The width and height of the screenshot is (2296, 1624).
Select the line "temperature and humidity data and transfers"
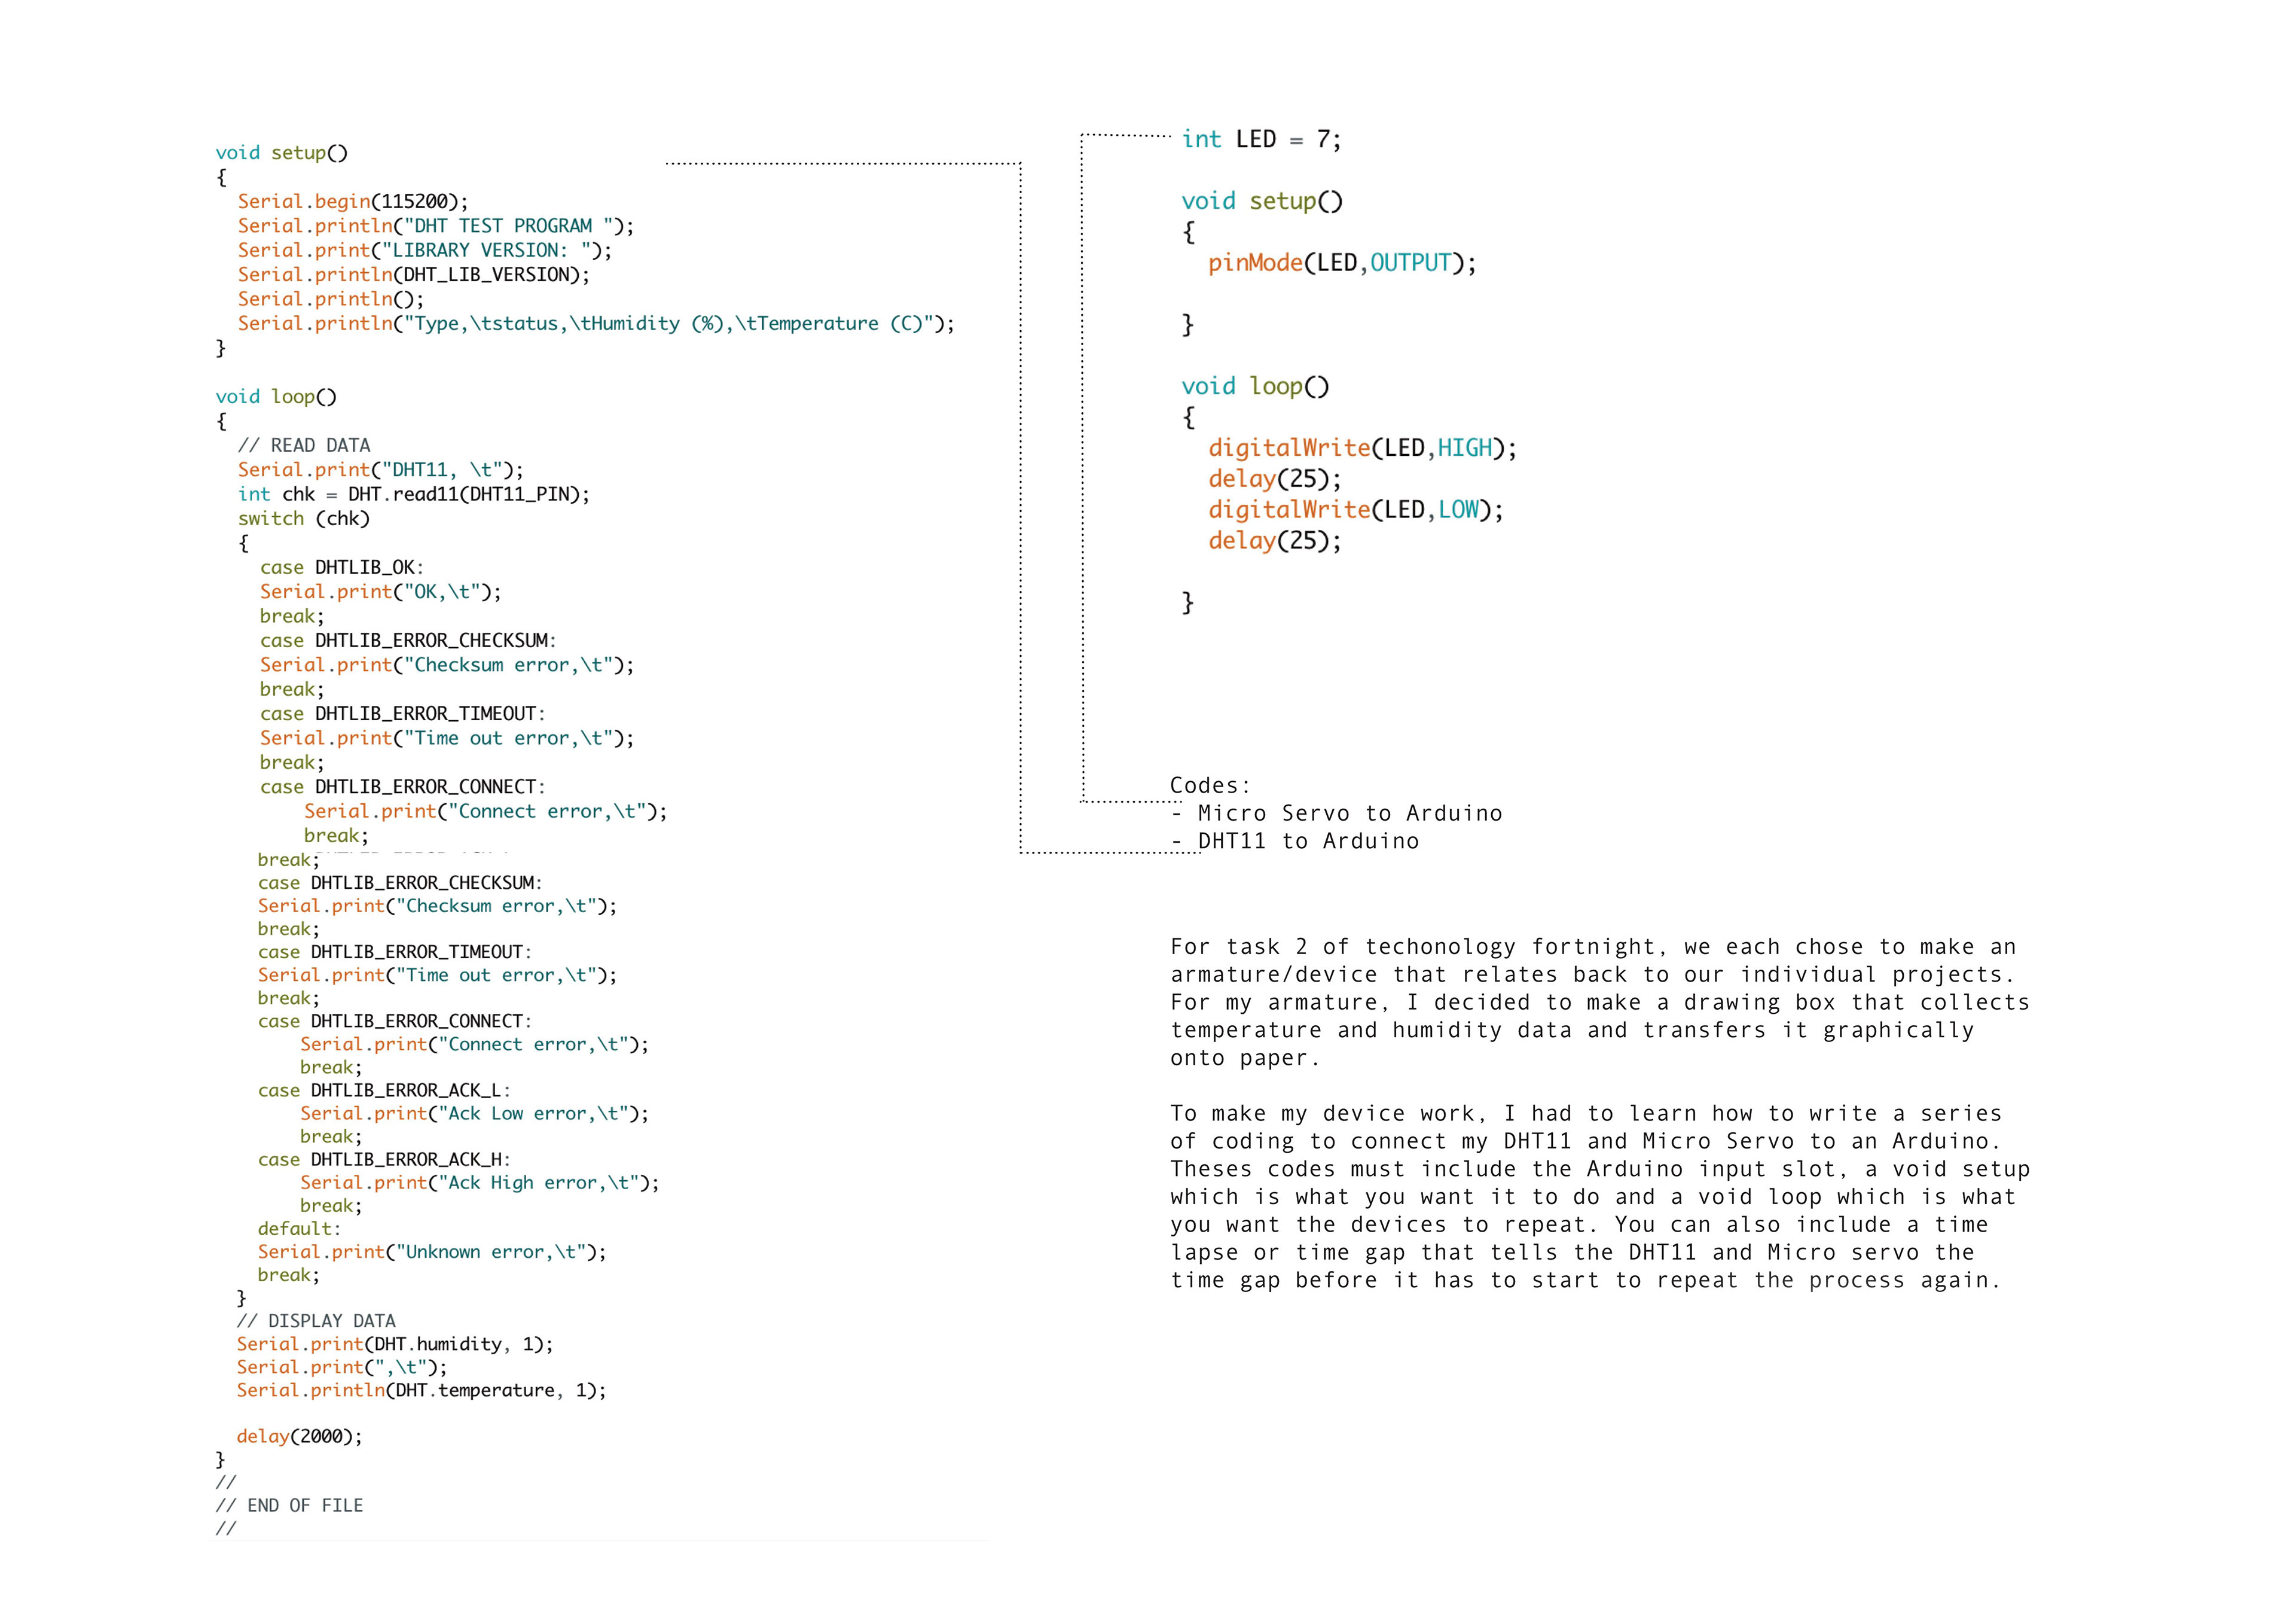[1572, 1031]
